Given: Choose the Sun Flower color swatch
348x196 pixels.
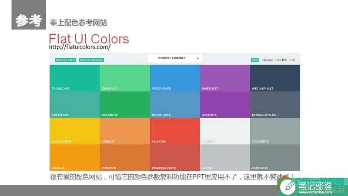Looking at the screenshot, I should tap(74, 131).
